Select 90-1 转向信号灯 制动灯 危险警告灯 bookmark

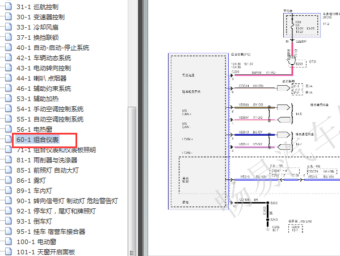(x=67, y=201)
